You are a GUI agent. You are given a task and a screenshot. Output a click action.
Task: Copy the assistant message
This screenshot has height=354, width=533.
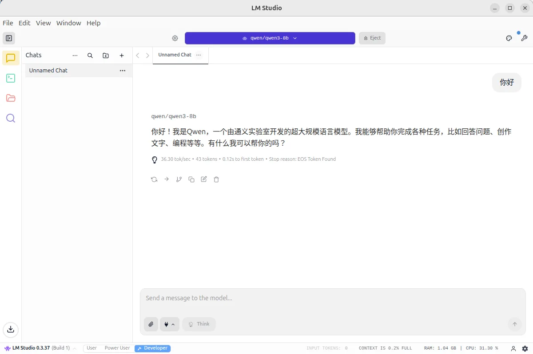(191, 179)
